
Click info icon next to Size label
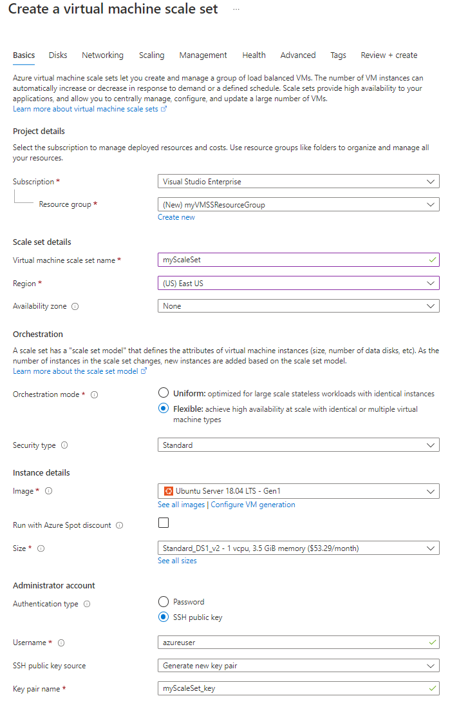(x=41, y=548)
